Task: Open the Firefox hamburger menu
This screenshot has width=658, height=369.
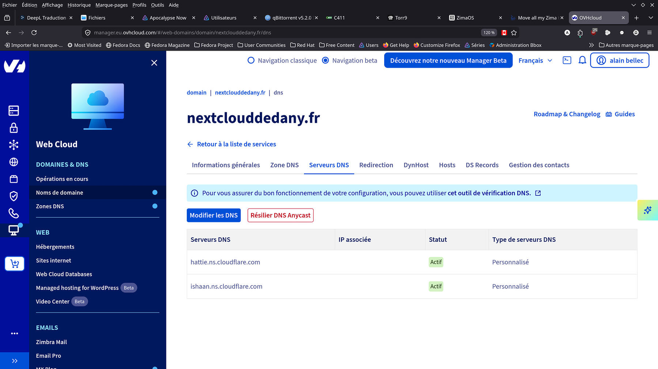Action: point(650,32)
